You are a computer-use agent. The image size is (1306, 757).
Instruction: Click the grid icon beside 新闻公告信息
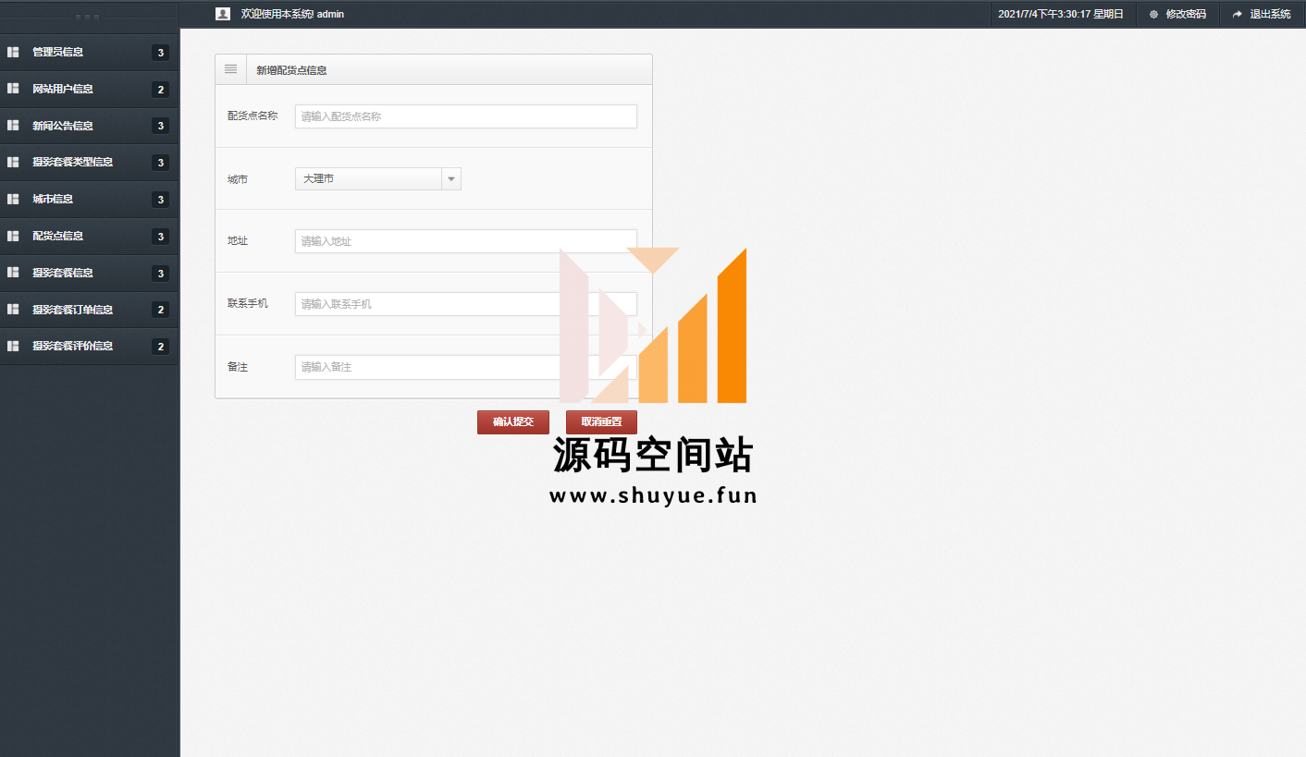pos(13,126)
